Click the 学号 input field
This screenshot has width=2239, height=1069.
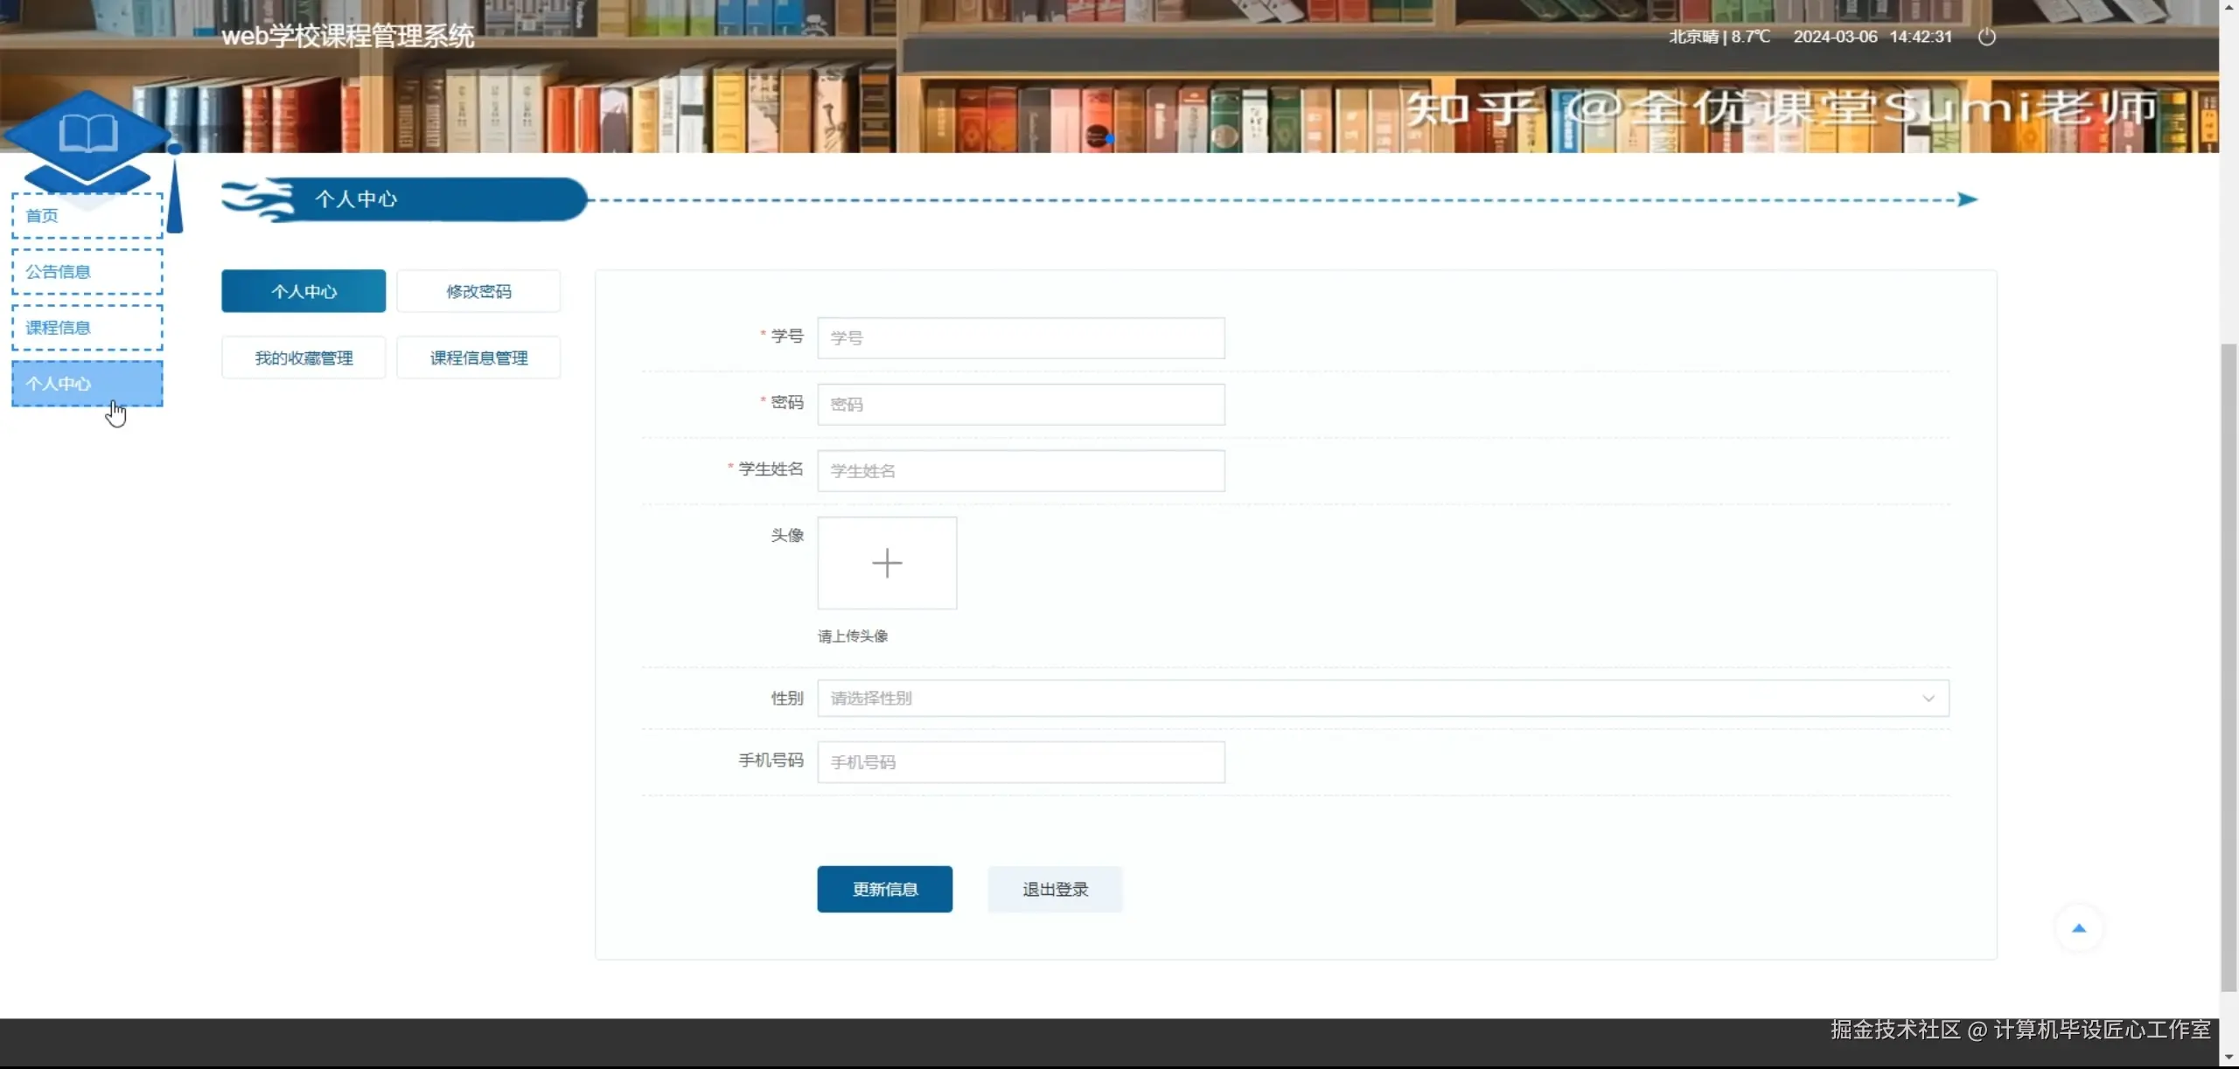point(1021,338)
